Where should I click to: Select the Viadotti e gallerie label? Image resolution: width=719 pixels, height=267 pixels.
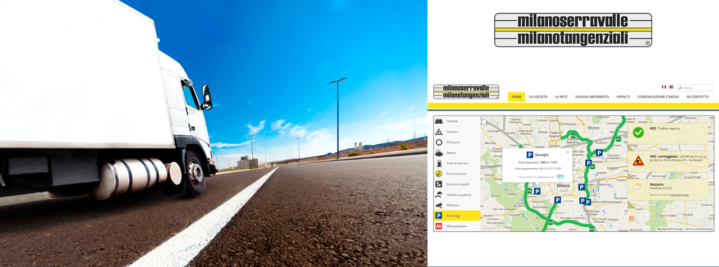(458, 195)
